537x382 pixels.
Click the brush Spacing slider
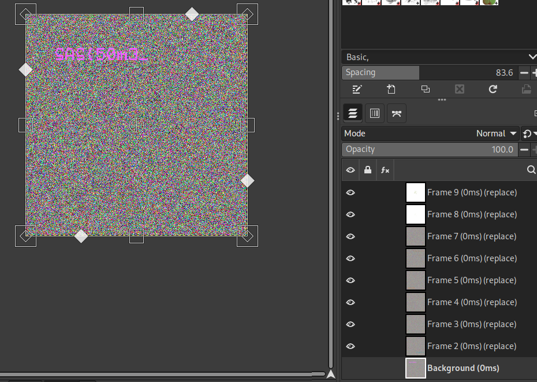pyautogui.click(x=430, y=73)
